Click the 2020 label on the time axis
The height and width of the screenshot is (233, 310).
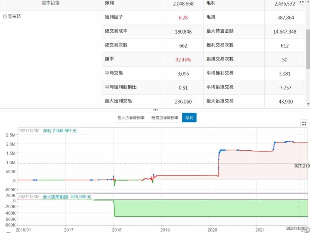click(x=209, y=229)
